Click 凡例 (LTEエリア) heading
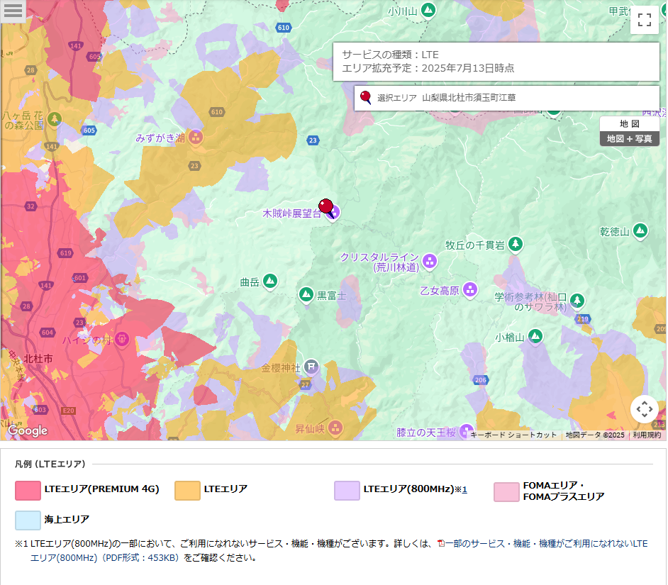 50,464
